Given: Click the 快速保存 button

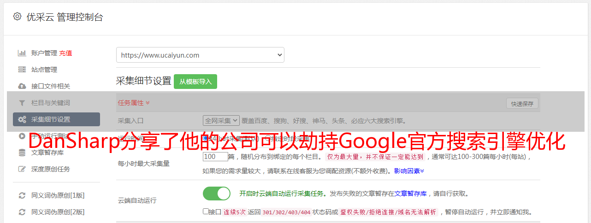Looking at the screenshot, I should click(522, 104).
